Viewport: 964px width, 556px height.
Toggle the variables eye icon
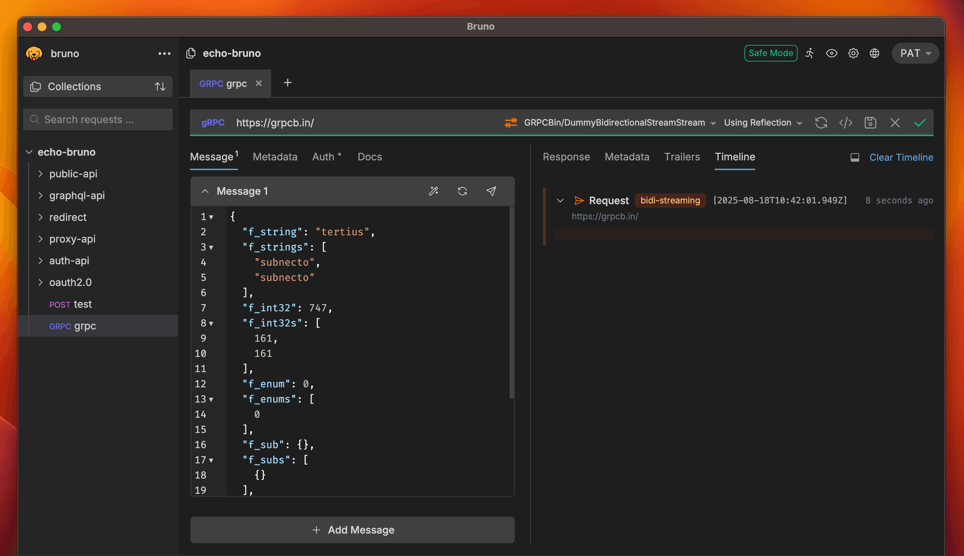[x=831, y=53]
